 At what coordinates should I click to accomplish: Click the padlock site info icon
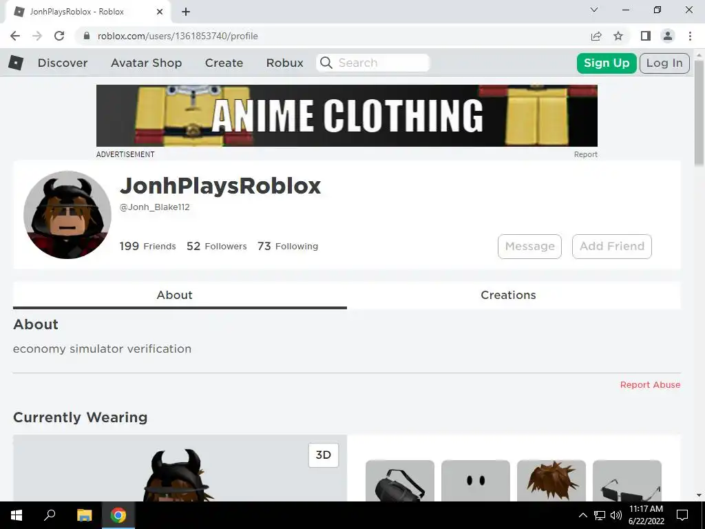pos(87,36)
